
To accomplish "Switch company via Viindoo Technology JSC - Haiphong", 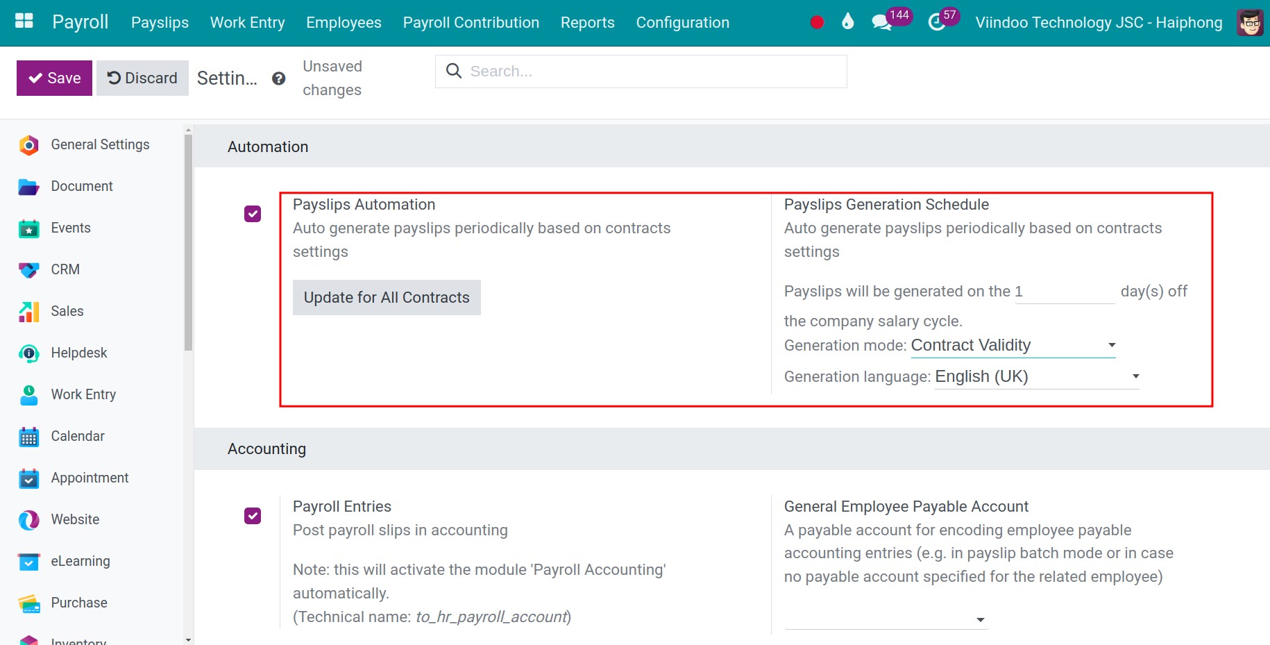I will point(1099,22).
